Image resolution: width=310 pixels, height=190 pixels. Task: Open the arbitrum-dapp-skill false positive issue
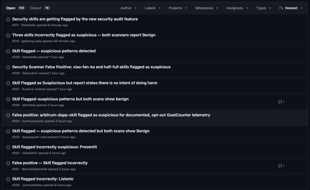click(x=111, y=115)
